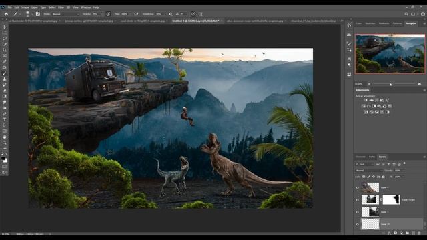This screenshot has width=427, height=240.
Task: Switch to the Paths tab
Action: coord(372,157)
